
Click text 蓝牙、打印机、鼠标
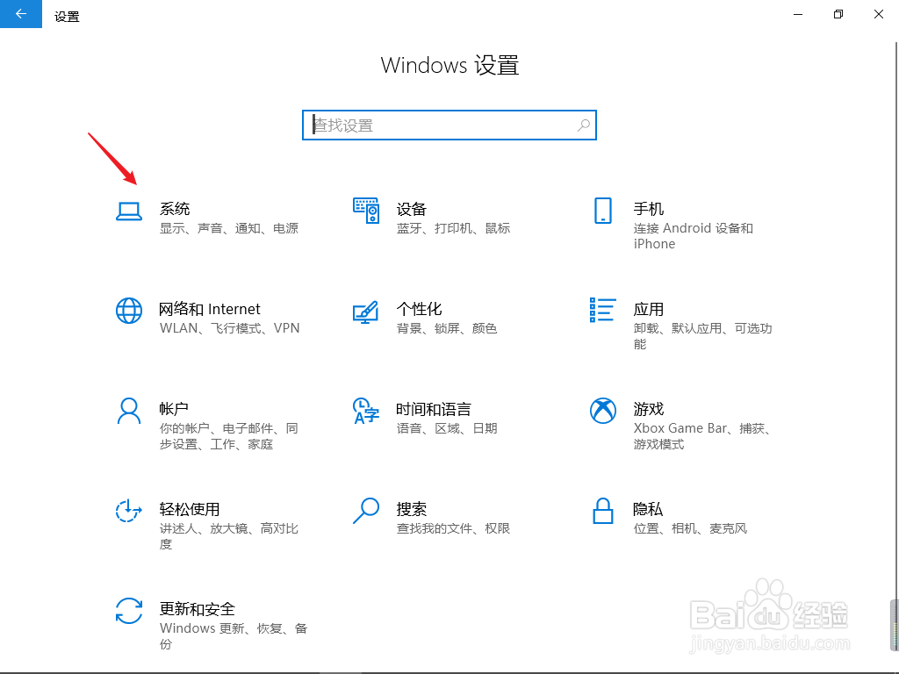pyautogui.click(x=453, y=228)
